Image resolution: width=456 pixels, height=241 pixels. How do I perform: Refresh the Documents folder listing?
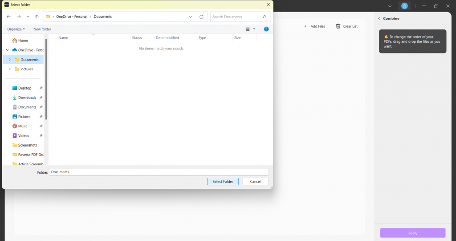[201, 16]
